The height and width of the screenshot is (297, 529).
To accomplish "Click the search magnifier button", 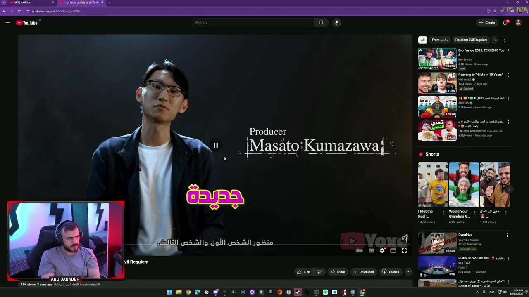I will 321,23.
